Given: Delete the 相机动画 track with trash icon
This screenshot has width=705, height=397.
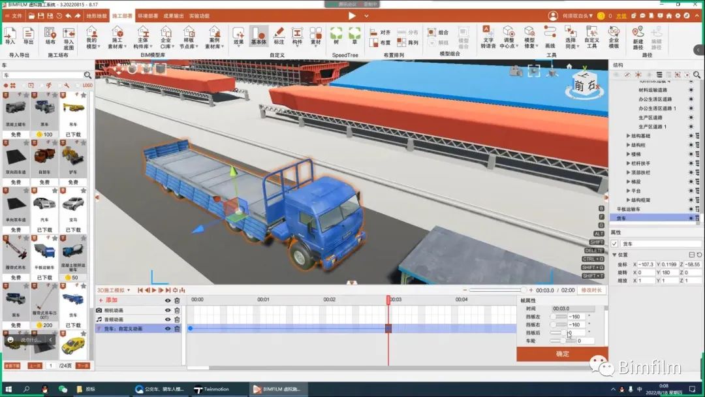Looking at the screenshot, I should (x=177, y=310).
